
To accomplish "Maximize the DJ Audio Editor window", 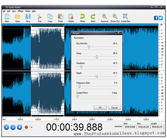I will (x=156, y=7).
